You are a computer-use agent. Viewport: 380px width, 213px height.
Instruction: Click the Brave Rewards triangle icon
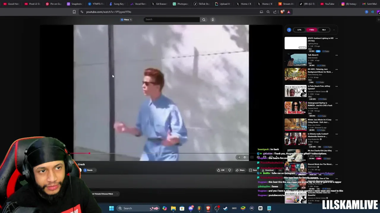[289, 12]
